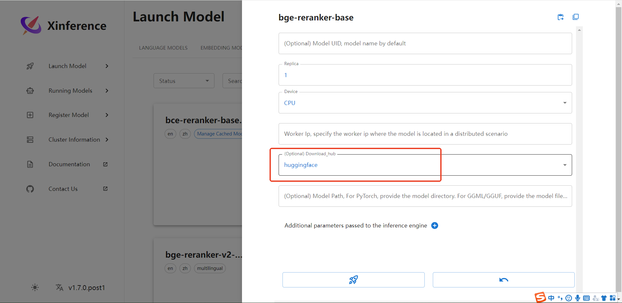622x303 pixels.
Task: Click the Search input in the background page
Action: 233,81
